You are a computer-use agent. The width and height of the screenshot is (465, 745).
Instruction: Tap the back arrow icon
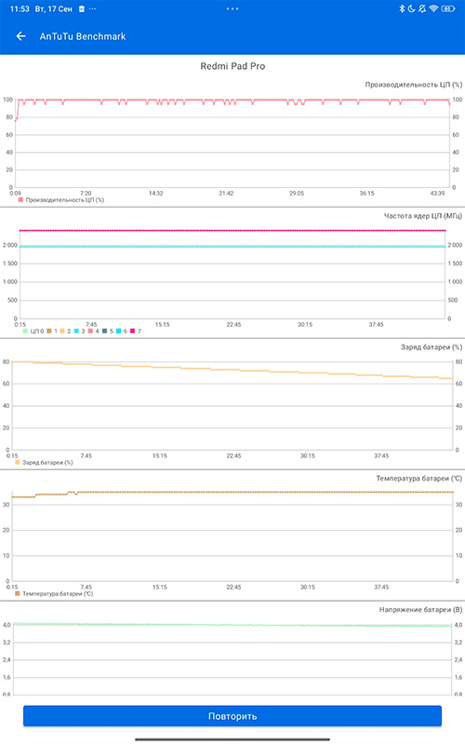20,36
